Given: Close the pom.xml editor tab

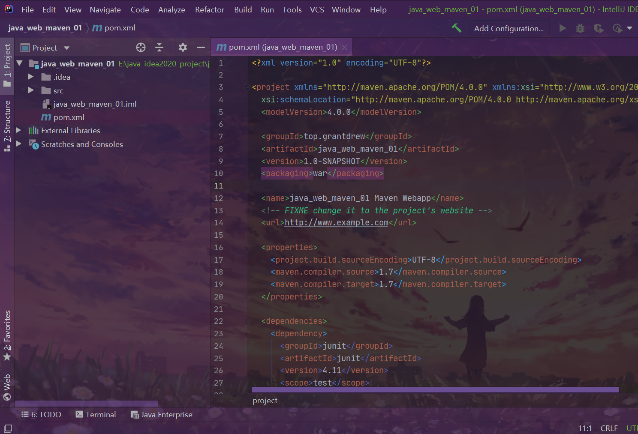Looking at the screenshot, I should tap(344, 48).
